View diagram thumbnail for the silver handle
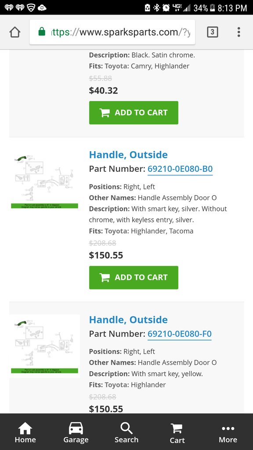 pos(44,181)
